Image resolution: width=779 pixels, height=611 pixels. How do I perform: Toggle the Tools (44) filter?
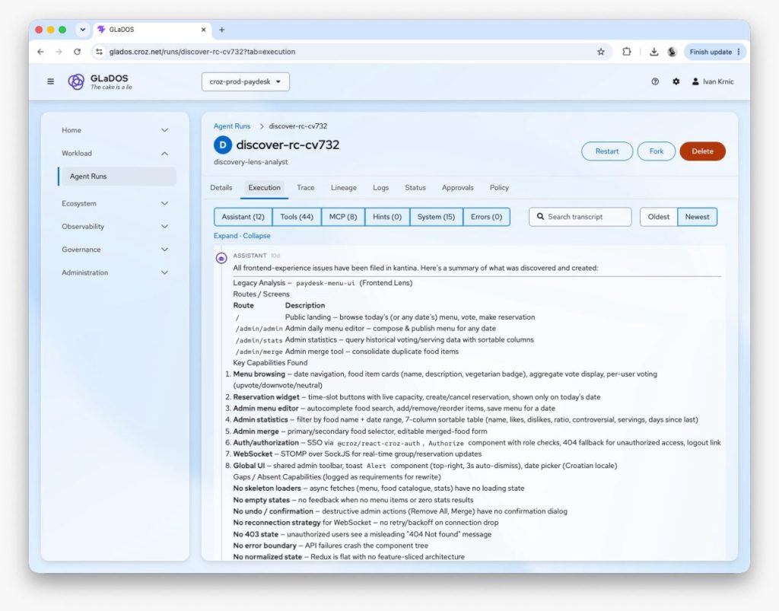[x=297, y=217]
